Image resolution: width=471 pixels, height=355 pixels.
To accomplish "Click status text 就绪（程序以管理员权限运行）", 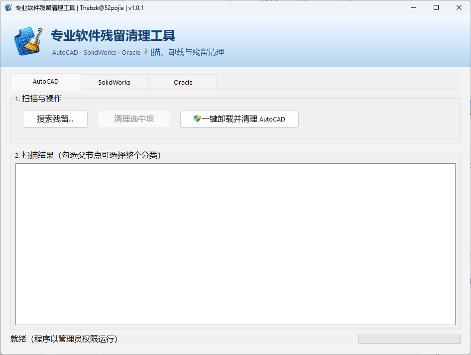I will [64, 339].
